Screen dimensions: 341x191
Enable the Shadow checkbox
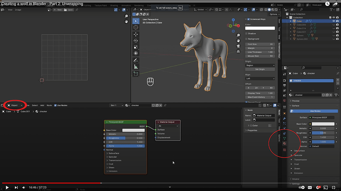coord(247,34)
